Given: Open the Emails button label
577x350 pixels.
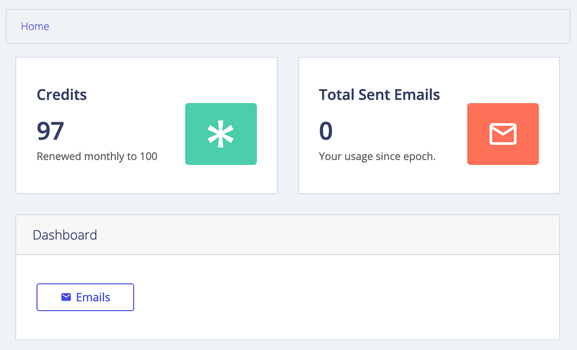Looking at the screenshot, I should click(x=93, y=298).
